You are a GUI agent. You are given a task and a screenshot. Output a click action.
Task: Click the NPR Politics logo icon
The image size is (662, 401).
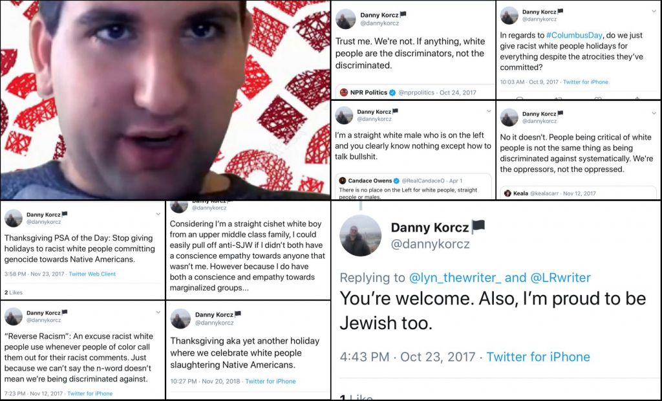(344, 92)
